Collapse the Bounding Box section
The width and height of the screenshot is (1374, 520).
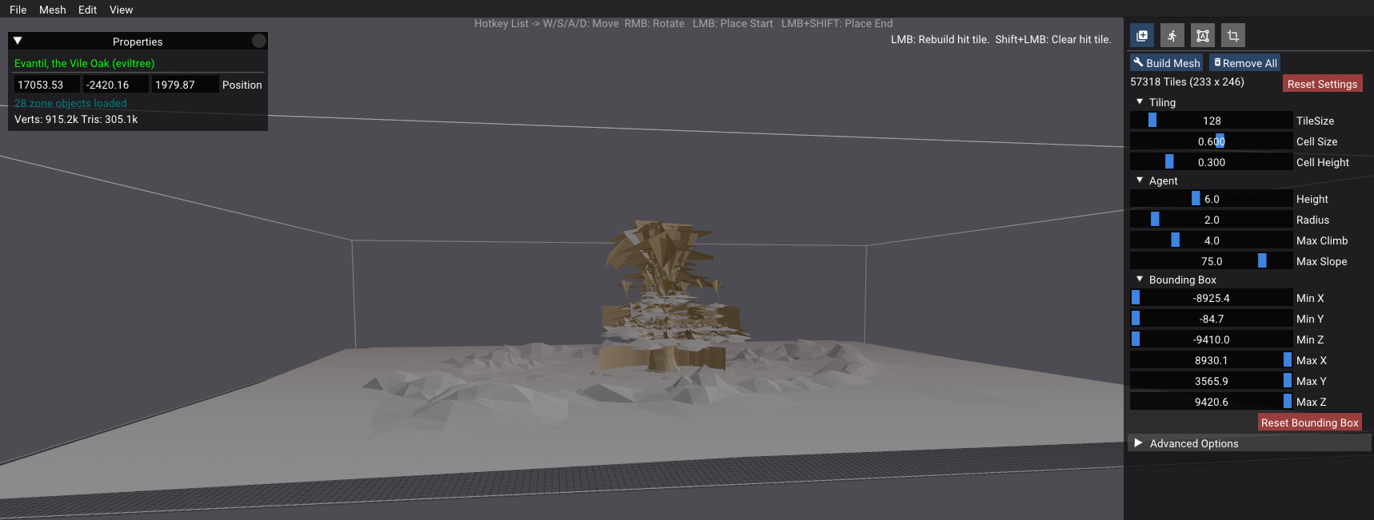1140,280
